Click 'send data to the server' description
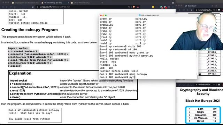This screenshot has height=125, width=223. tap(74, 94)
